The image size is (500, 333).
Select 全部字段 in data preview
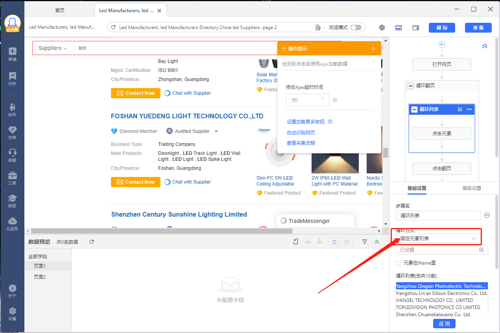tap(38, 257)
